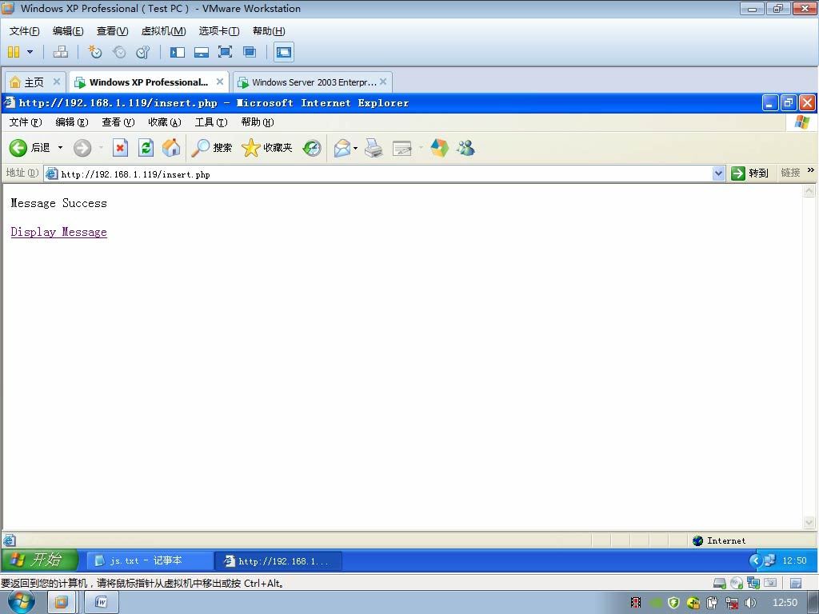Screen dimensions: 819x614
Task: Click the IE forward arrow button
Action: [82, 148]
